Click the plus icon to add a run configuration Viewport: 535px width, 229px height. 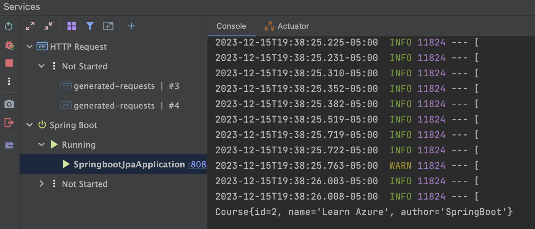pos(131,26)
